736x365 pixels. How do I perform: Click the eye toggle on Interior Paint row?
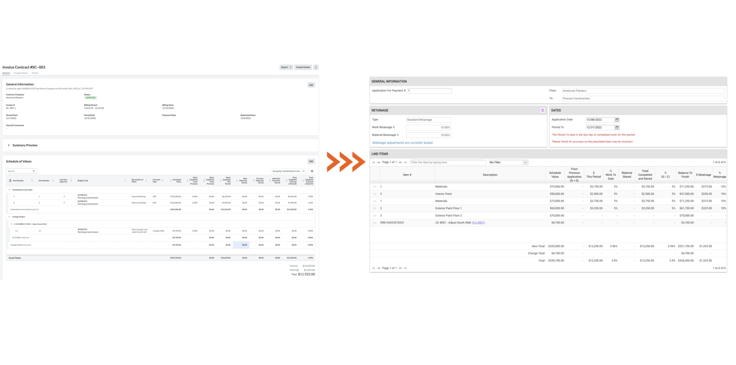[376, 194]
